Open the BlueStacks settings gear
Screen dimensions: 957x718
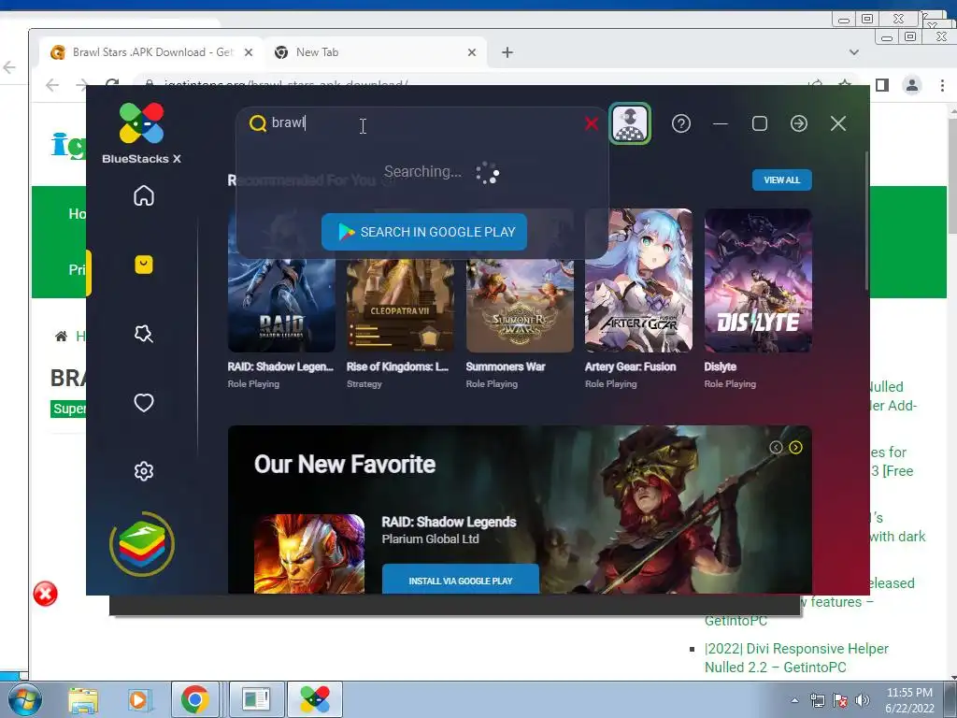(143, 471)
